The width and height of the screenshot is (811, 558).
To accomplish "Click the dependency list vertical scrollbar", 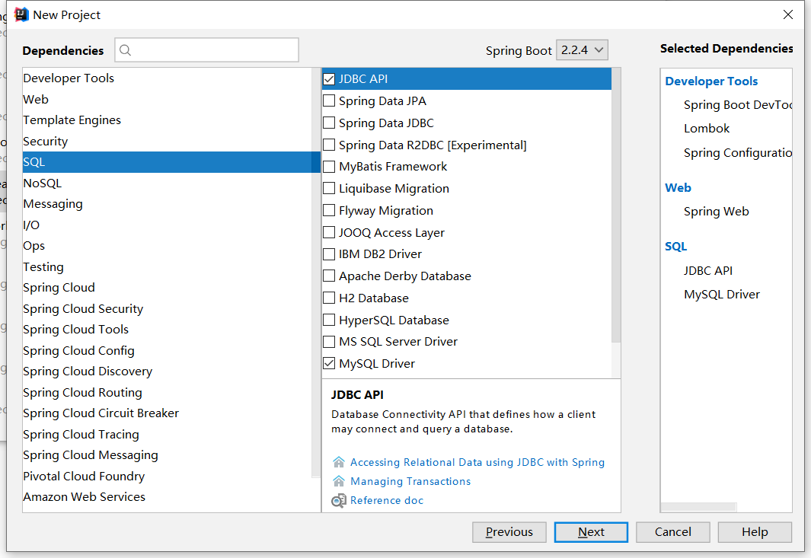I will click(616, 205).
